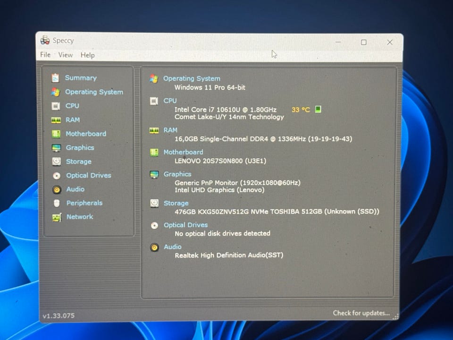453x340 pixels.
Task: Open the View menu
Action: click(x=66, y=55)
